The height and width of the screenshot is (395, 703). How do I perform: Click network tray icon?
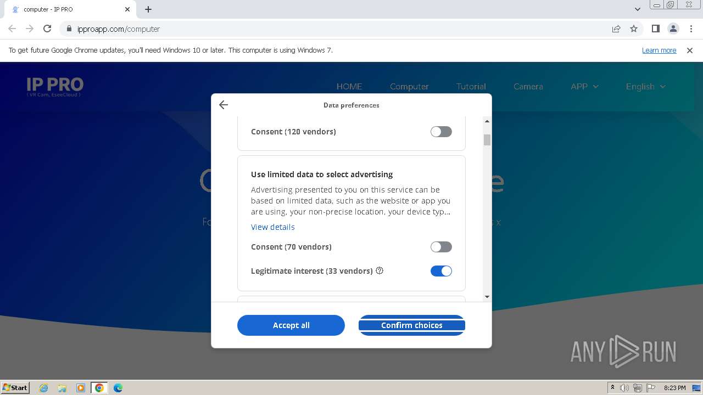tap(638, 388)
